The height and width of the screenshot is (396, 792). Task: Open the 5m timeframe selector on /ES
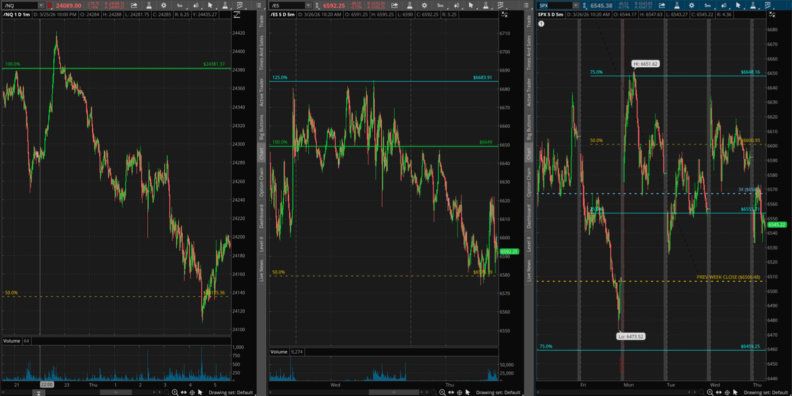(440, 5)
